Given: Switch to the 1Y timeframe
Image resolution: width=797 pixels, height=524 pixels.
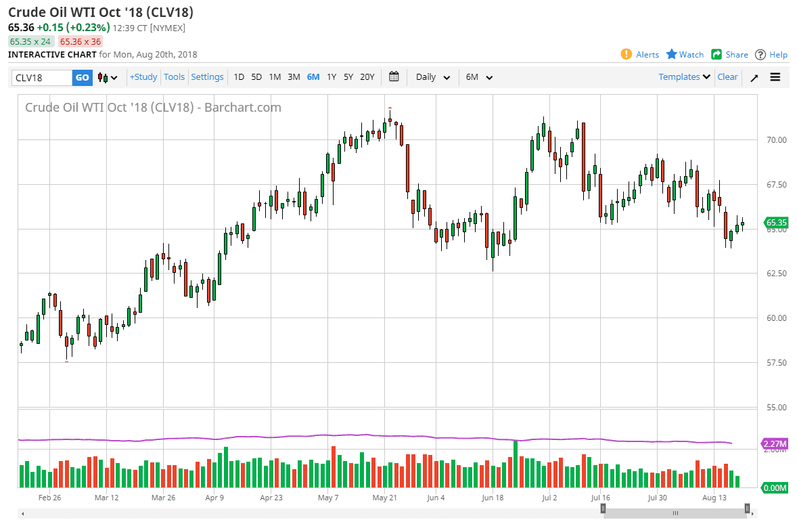Looking at the screenshot, I should [332, 77].
